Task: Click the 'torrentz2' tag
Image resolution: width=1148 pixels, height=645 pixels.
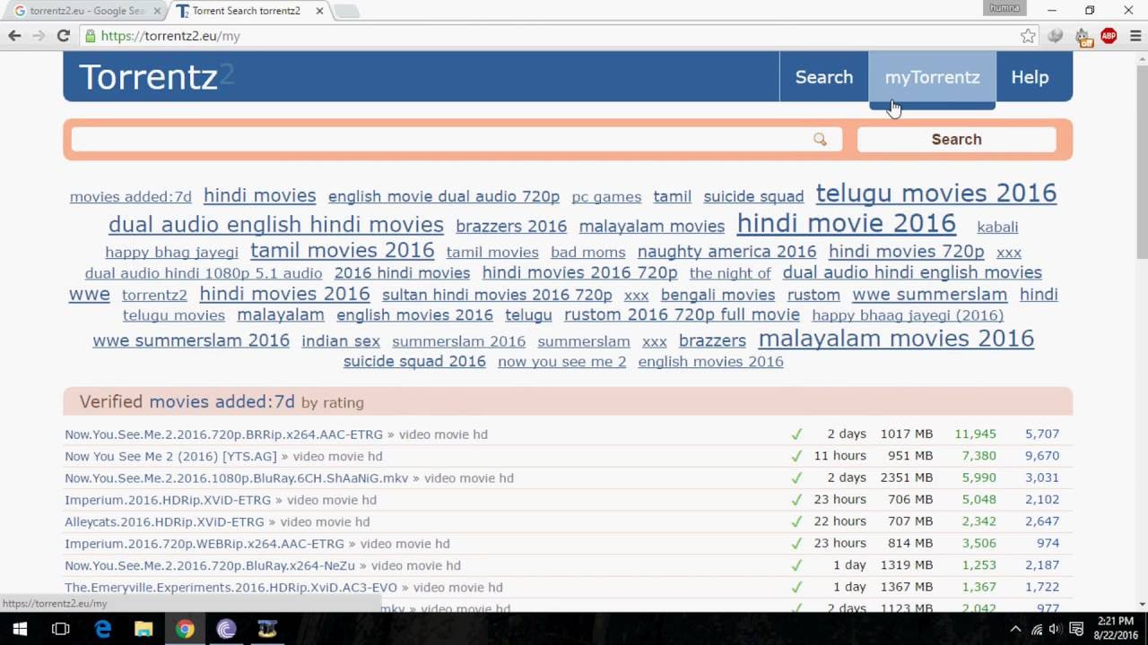Action: coord(154,296)
